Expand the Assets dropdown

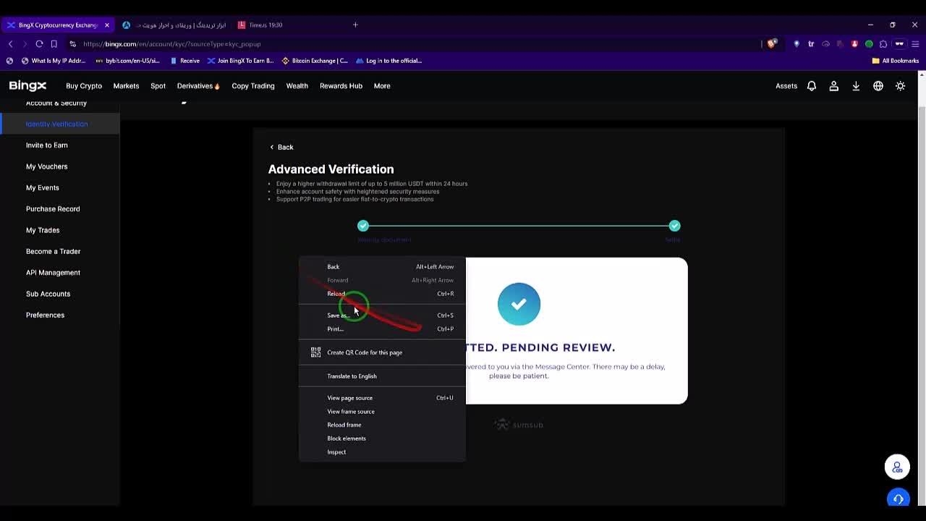click(786, 86)
